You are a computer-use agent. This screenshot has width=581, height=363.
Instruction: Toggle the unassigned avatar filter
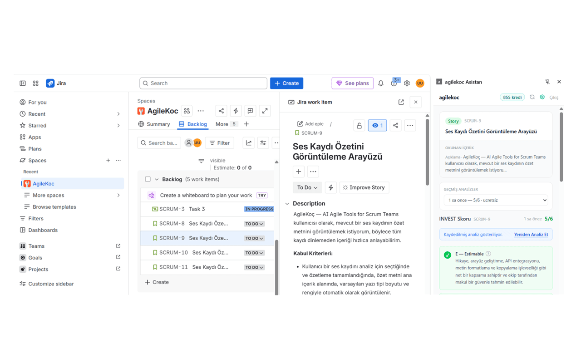click(x=189, y=143)
